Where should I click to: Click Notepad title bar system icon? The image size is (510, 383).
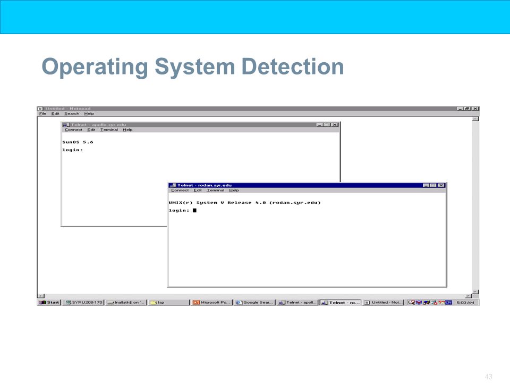tap(40, 109)
